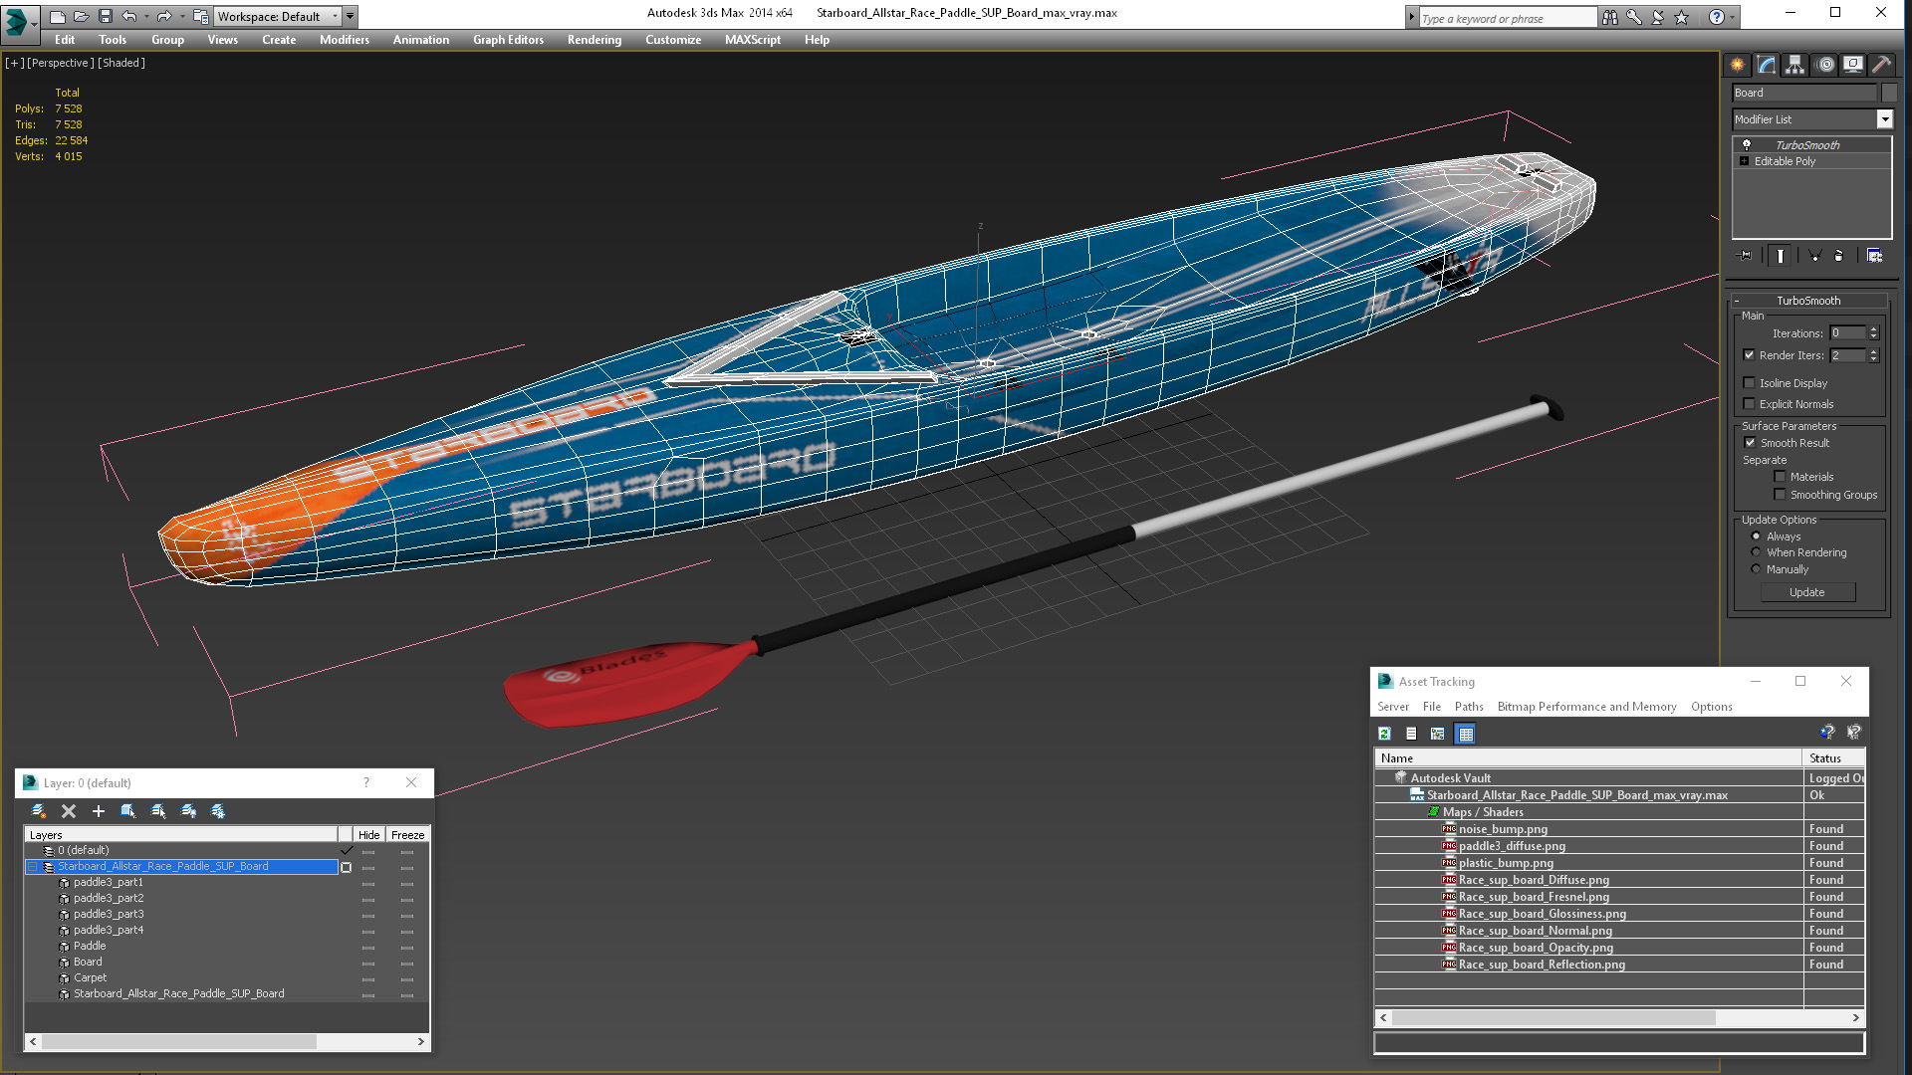Click the Redo arrow icon
This screenshot has width=1912, height=1075.
[164, 16]
